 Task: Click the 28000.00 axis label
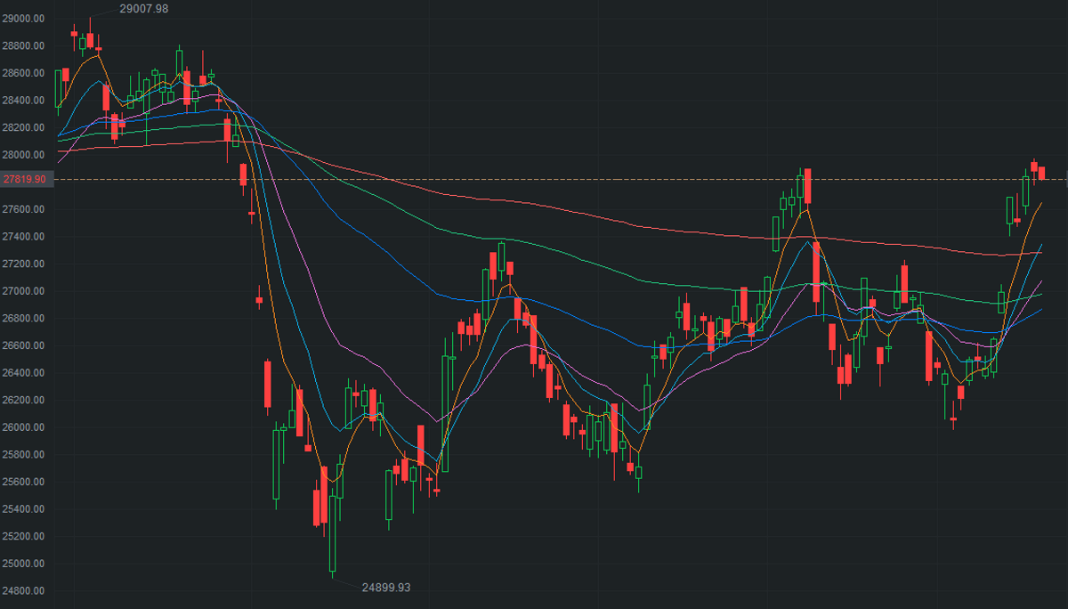point(24,155)
